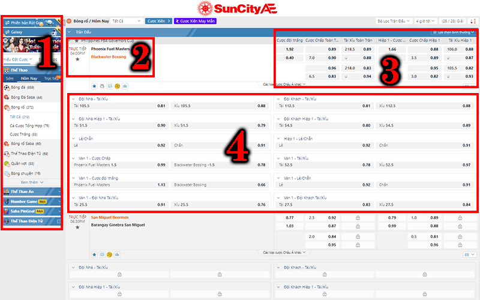Open the Hot promotional banner thumbnail

click(31, 44)
